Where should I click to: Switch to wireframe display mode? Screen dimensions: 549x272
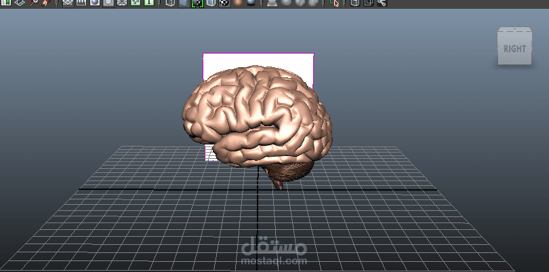click(x=170, y=3)
